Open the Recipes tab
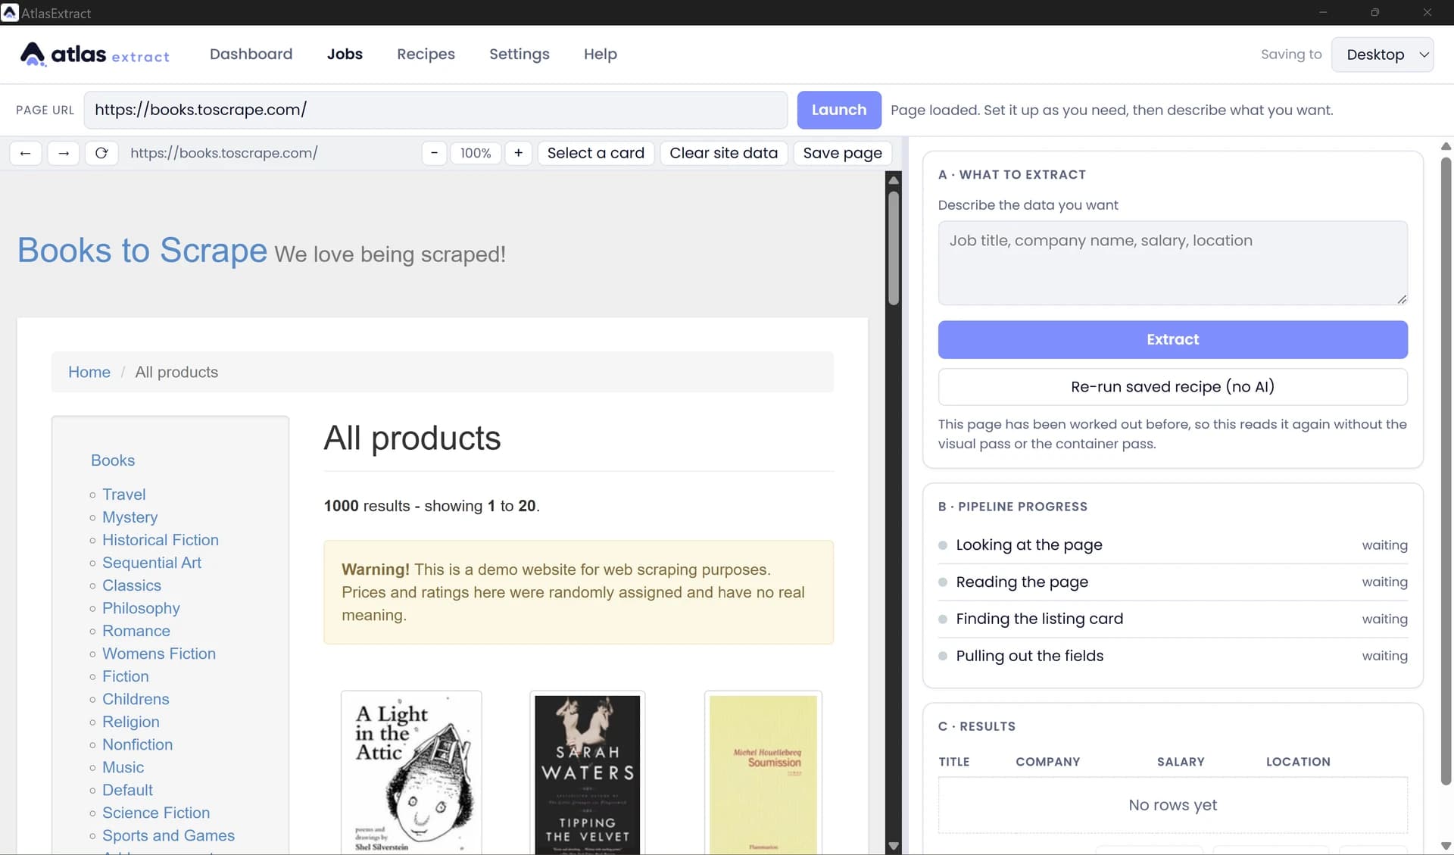Screen dimensions: 1454x855 426,54
